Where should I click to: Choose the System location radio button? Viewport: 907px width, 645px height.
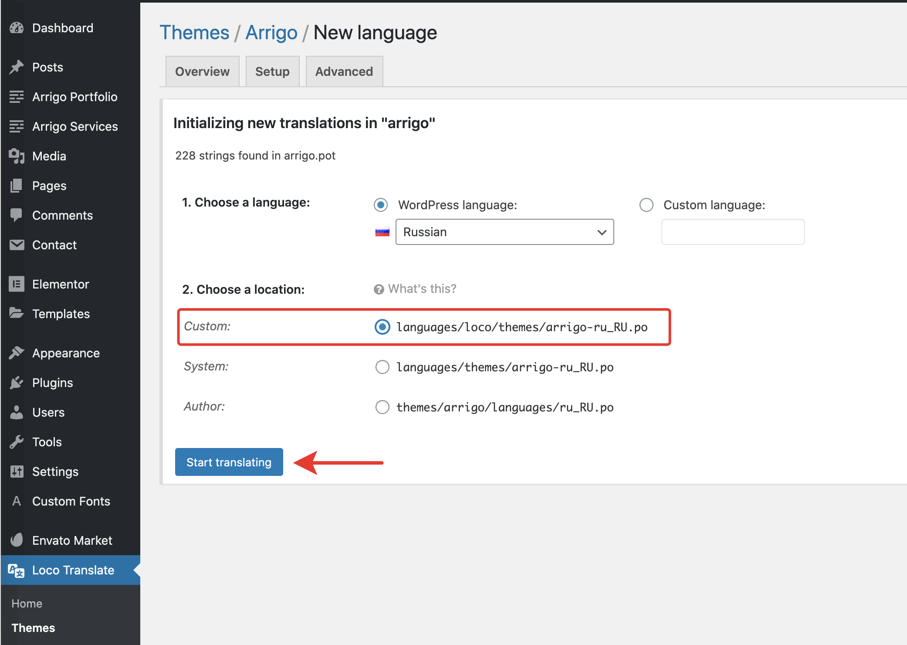pos(382,367)
